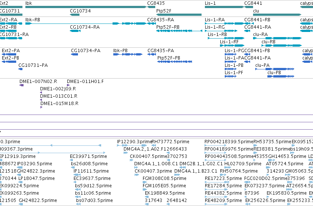313x206 pixels.
Task: Select the lbk gene bar
Action: 86,7
